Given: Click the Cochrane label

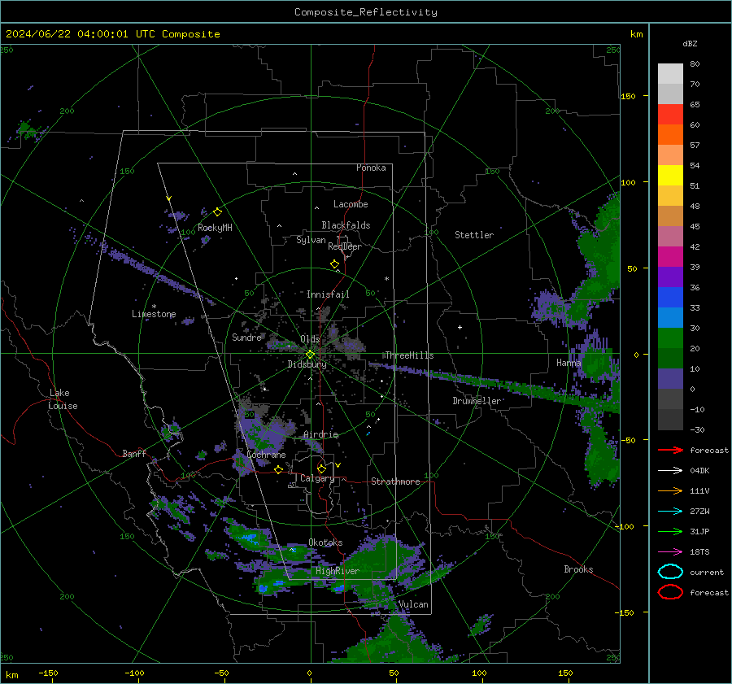Looking at the screenshot, I should pyautogui.click(x=266, y=455).
